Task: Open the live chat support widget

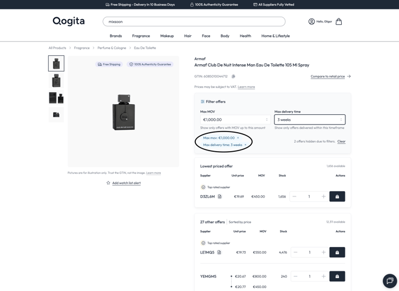Action: [x=389, y=281]
